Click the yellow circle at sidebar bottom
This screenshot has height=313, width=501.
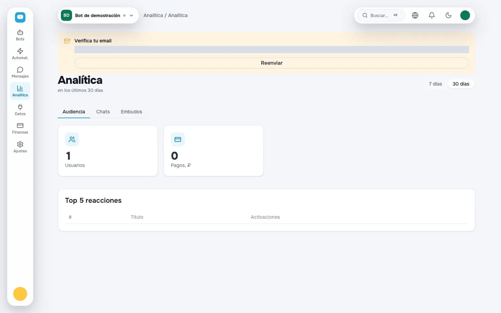(x=20, y=294)
